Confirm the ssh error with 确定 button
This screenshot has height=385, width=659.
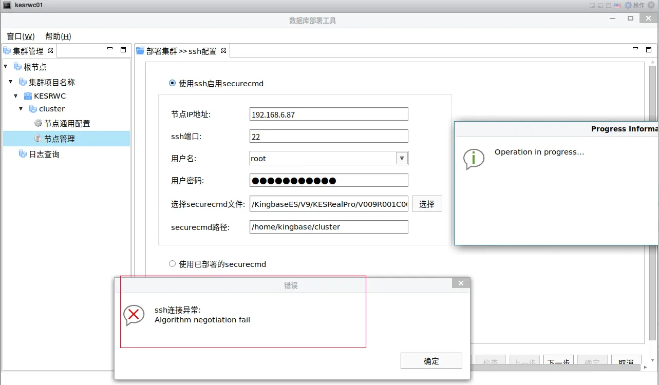click(431, 360)
